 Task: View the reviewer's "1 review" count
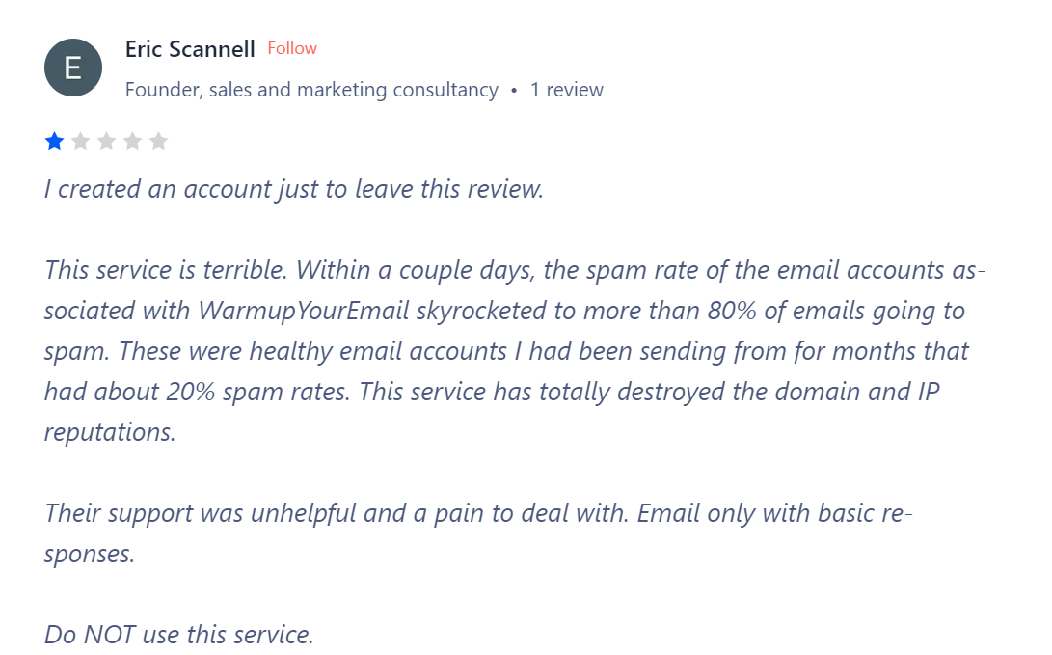coord(567,90)
